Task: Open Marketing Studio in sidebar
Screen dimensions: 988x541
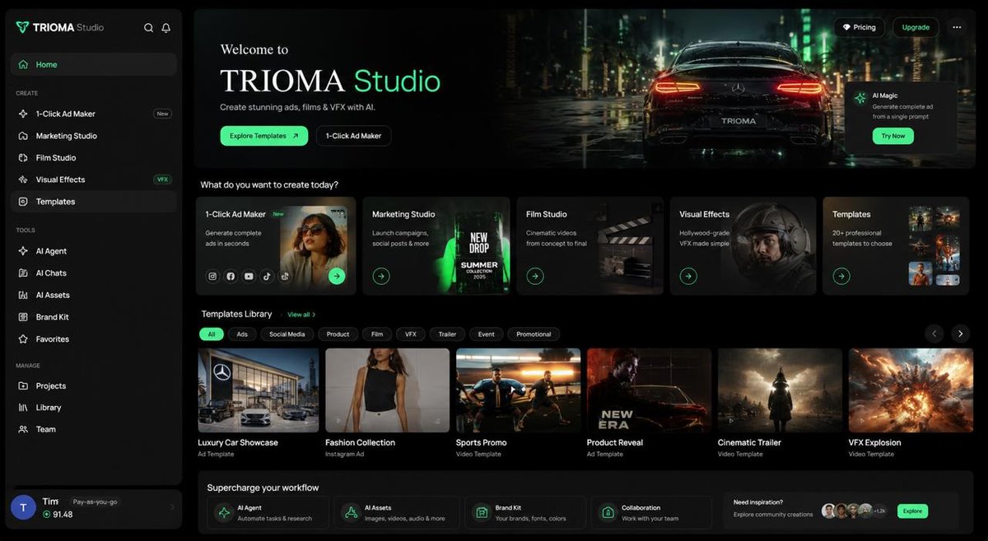Action: pyautogui.click(x=94, y=136)
